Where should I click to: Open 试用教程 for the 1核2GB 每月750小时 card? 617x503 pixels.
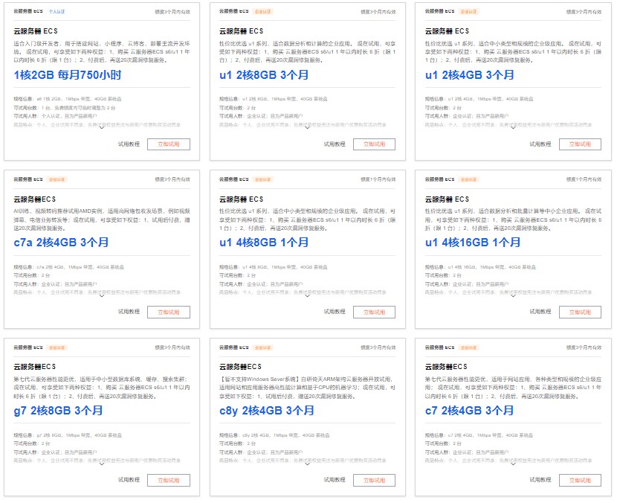pos(129,144)
